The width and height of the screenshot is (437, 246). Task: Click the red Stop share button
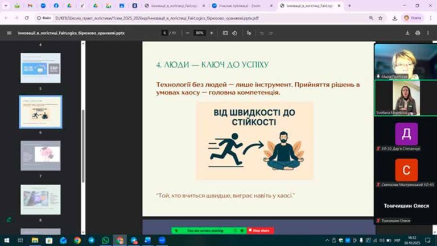point(261,231)
